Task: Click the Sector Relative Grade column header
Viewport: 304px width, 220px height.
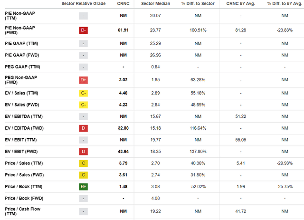Action: tap(84, 3)
